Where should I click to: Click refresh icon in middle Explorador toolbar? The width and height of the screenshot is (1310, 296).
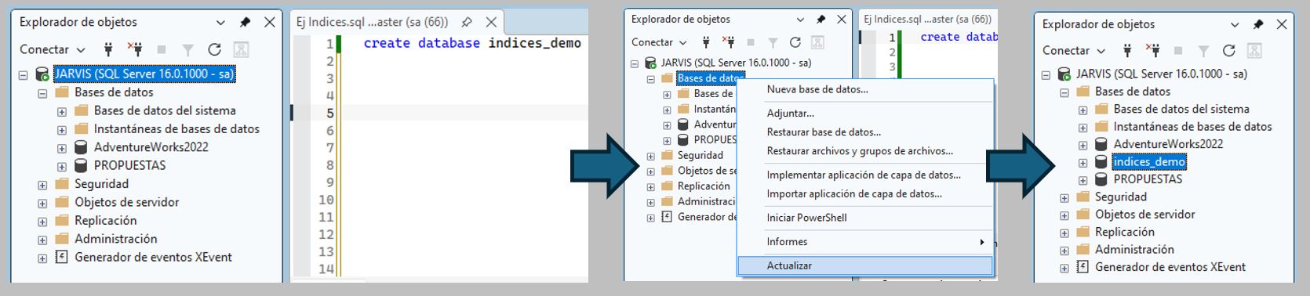point(795,42)
